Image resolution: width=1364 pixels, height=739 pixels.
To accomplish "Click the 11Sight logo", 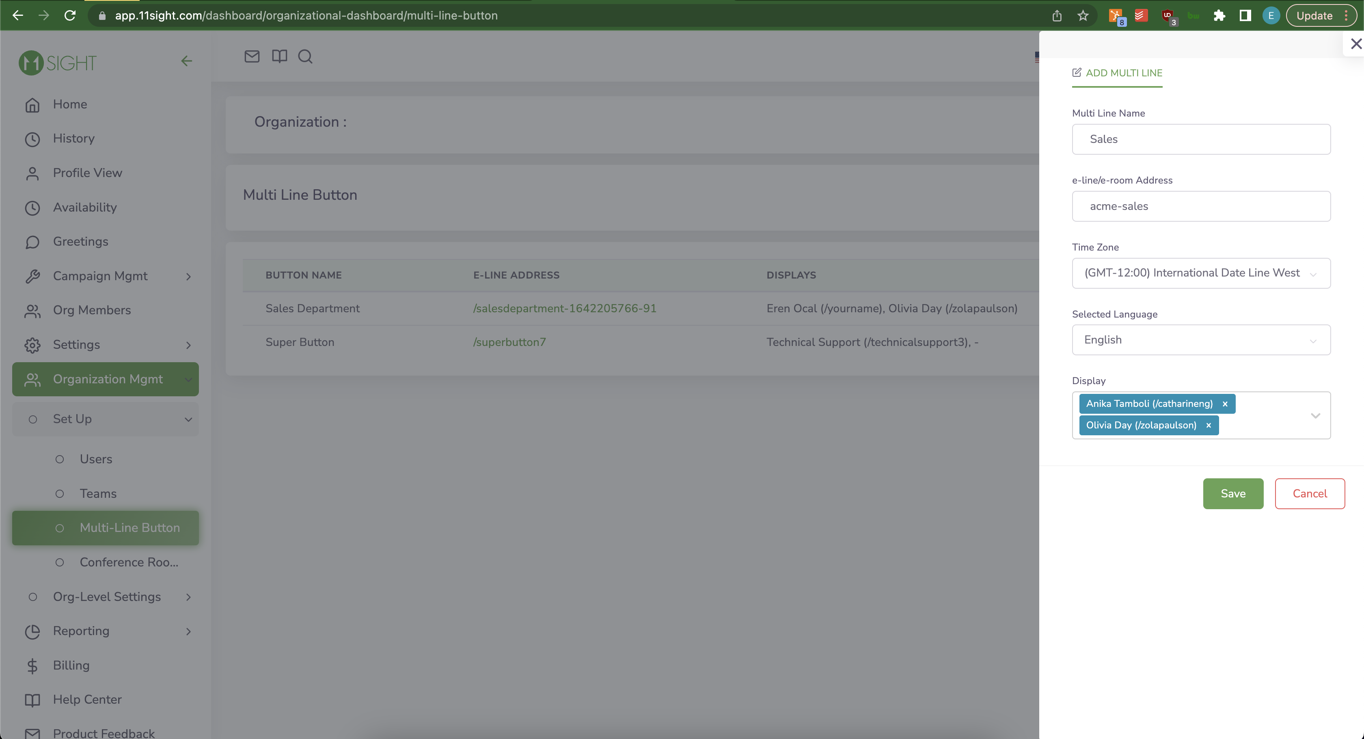I will (58, 63).
